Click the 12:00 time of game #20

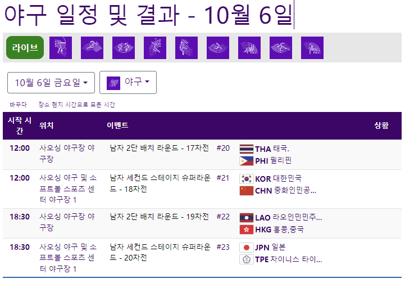click(x=20, y=148)
